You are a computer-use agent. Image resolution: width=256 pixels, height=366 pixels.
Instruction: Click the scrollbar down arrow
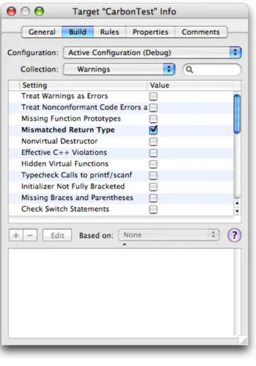(237, 211)
